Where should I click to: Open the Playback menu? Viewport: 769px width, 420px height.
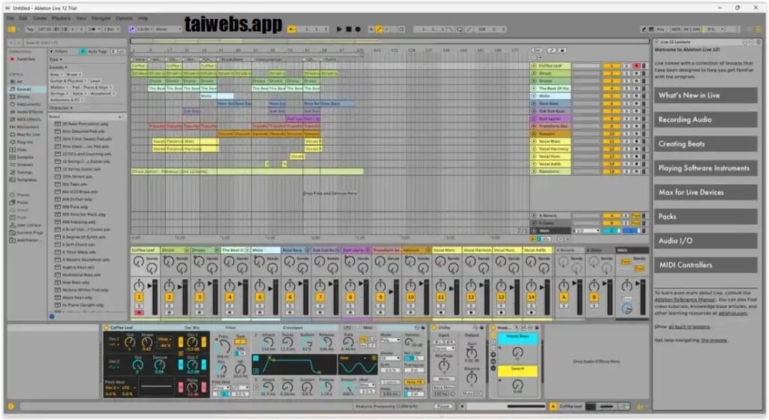(62, 18)
